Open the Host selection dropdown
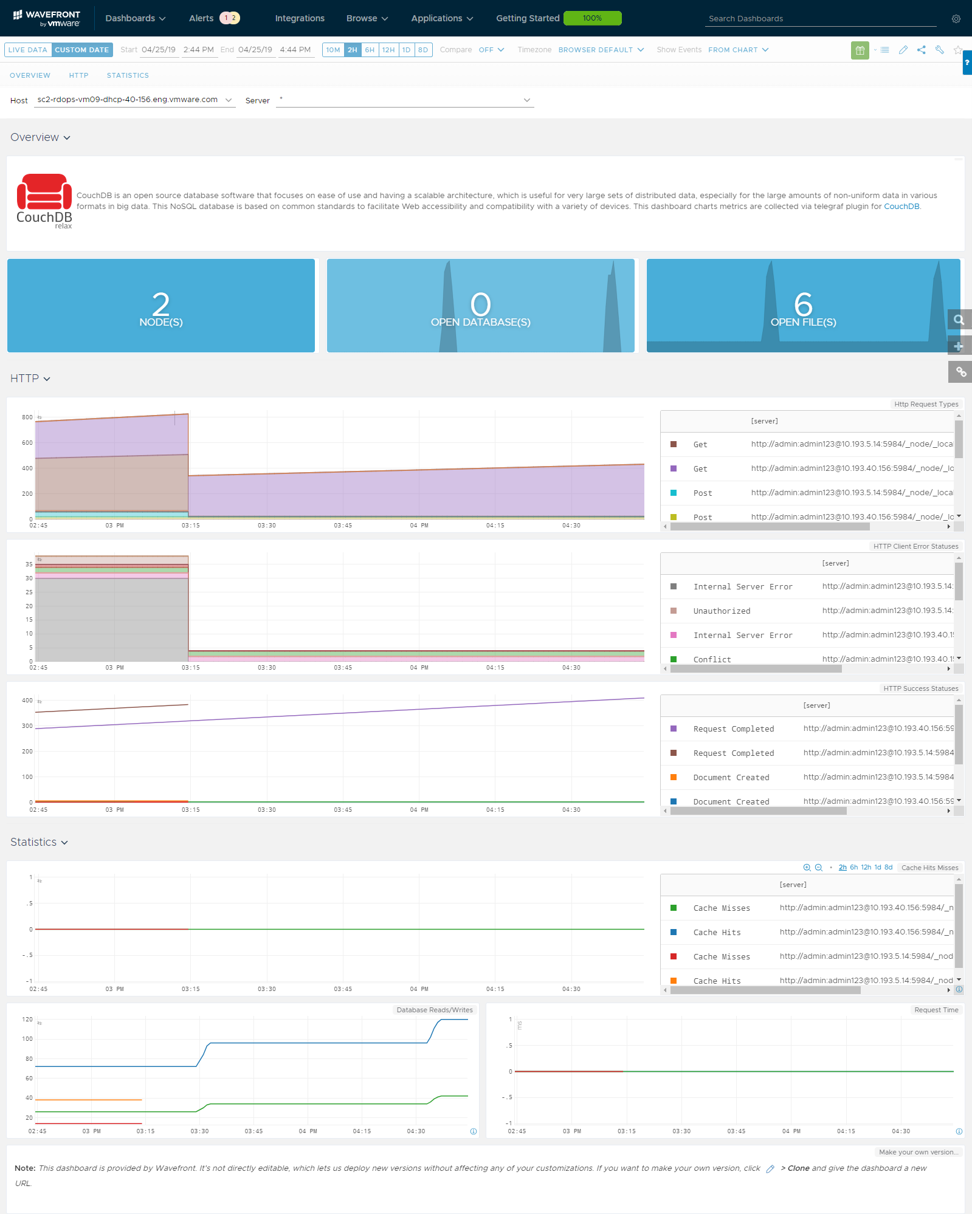Image resolution: width=972 pixels, height=1214 pixels. pyautogui.click(x=134, y=100)
